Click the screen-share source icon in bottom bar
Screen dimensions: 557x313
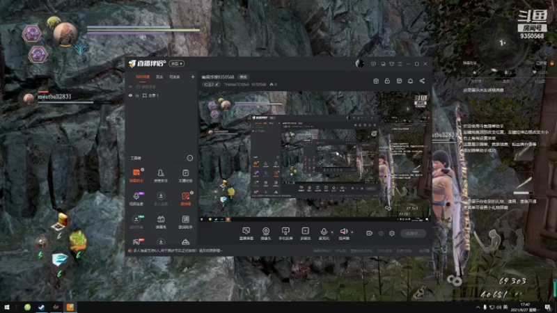(246, 234)
